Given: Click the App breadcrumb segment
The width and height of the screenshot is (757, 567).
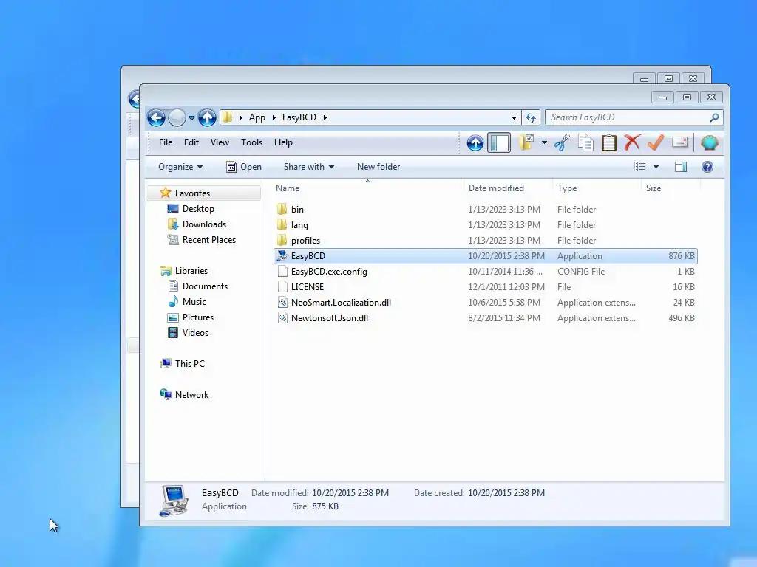Looking at the screenshot, I should (257, 117).
